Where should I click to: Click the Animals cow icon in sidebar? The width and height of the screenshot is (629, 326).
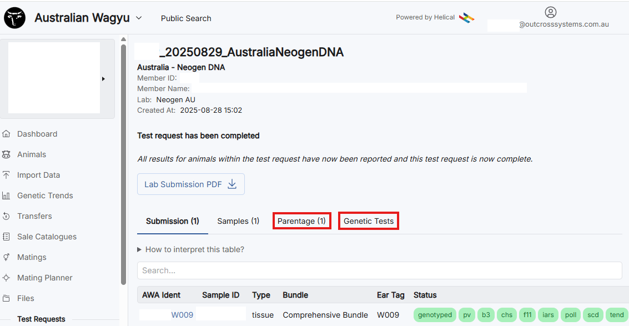click(x=7, y=154)
